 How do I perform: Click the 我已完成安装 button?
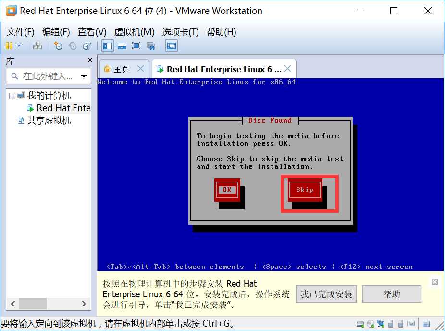326,294
